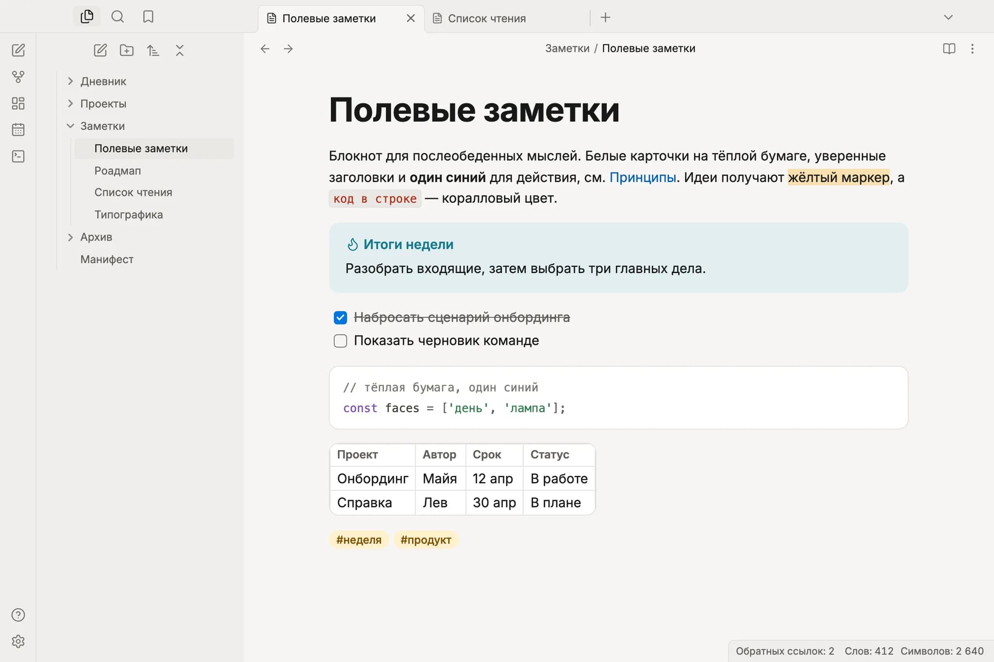This screenshot has width=994, height=662.
Task: Click the highlighted жёлтый маркер text
Action: 839,178
